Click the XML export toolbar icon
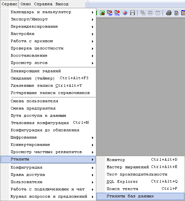 (117, 13)
